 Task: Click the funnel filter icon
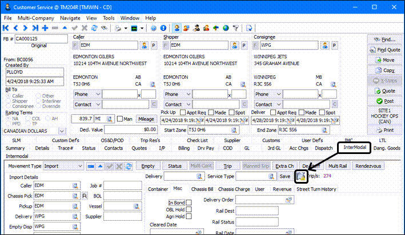236,27
